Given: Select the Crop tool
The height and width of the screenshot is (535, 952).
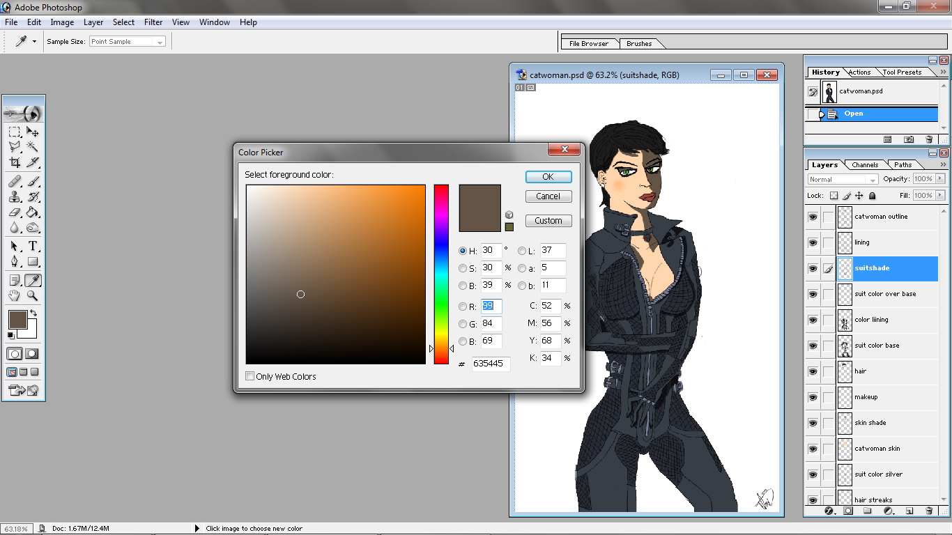Looking at the screenshot, I should point(15,162).
